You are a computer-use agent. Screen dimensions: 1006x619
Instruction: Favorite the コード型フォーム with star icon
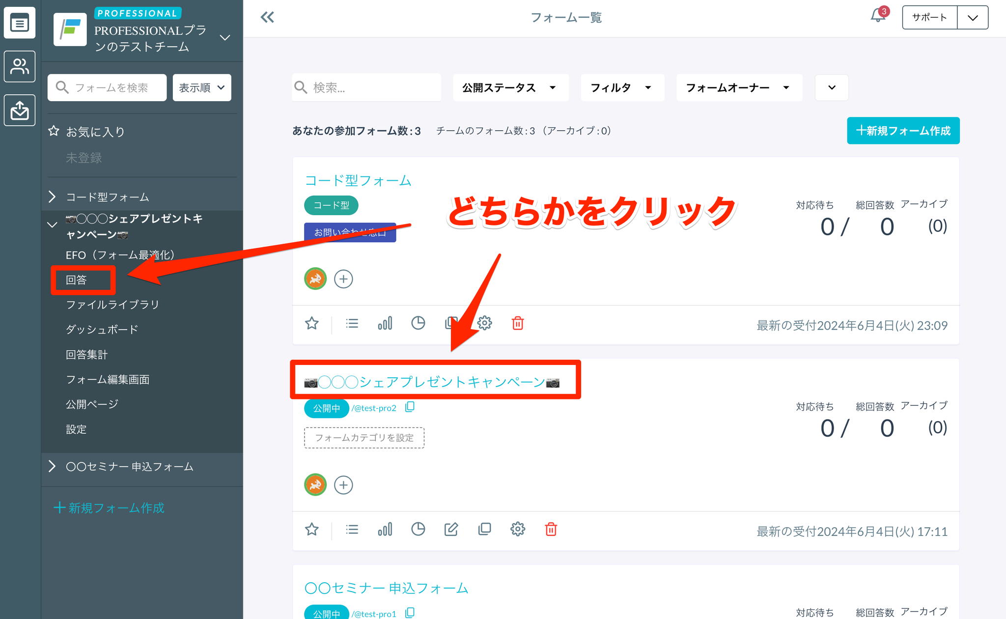[x=312, y=323]
